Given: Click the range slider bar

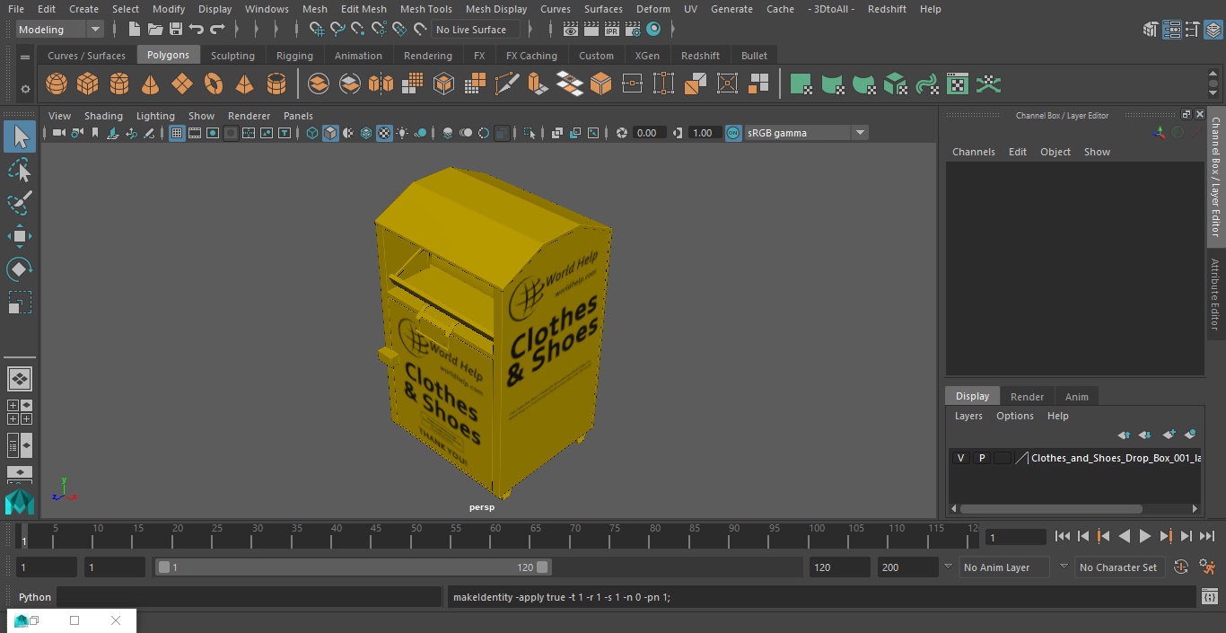Looking at the screenshot, I should 354,567.
